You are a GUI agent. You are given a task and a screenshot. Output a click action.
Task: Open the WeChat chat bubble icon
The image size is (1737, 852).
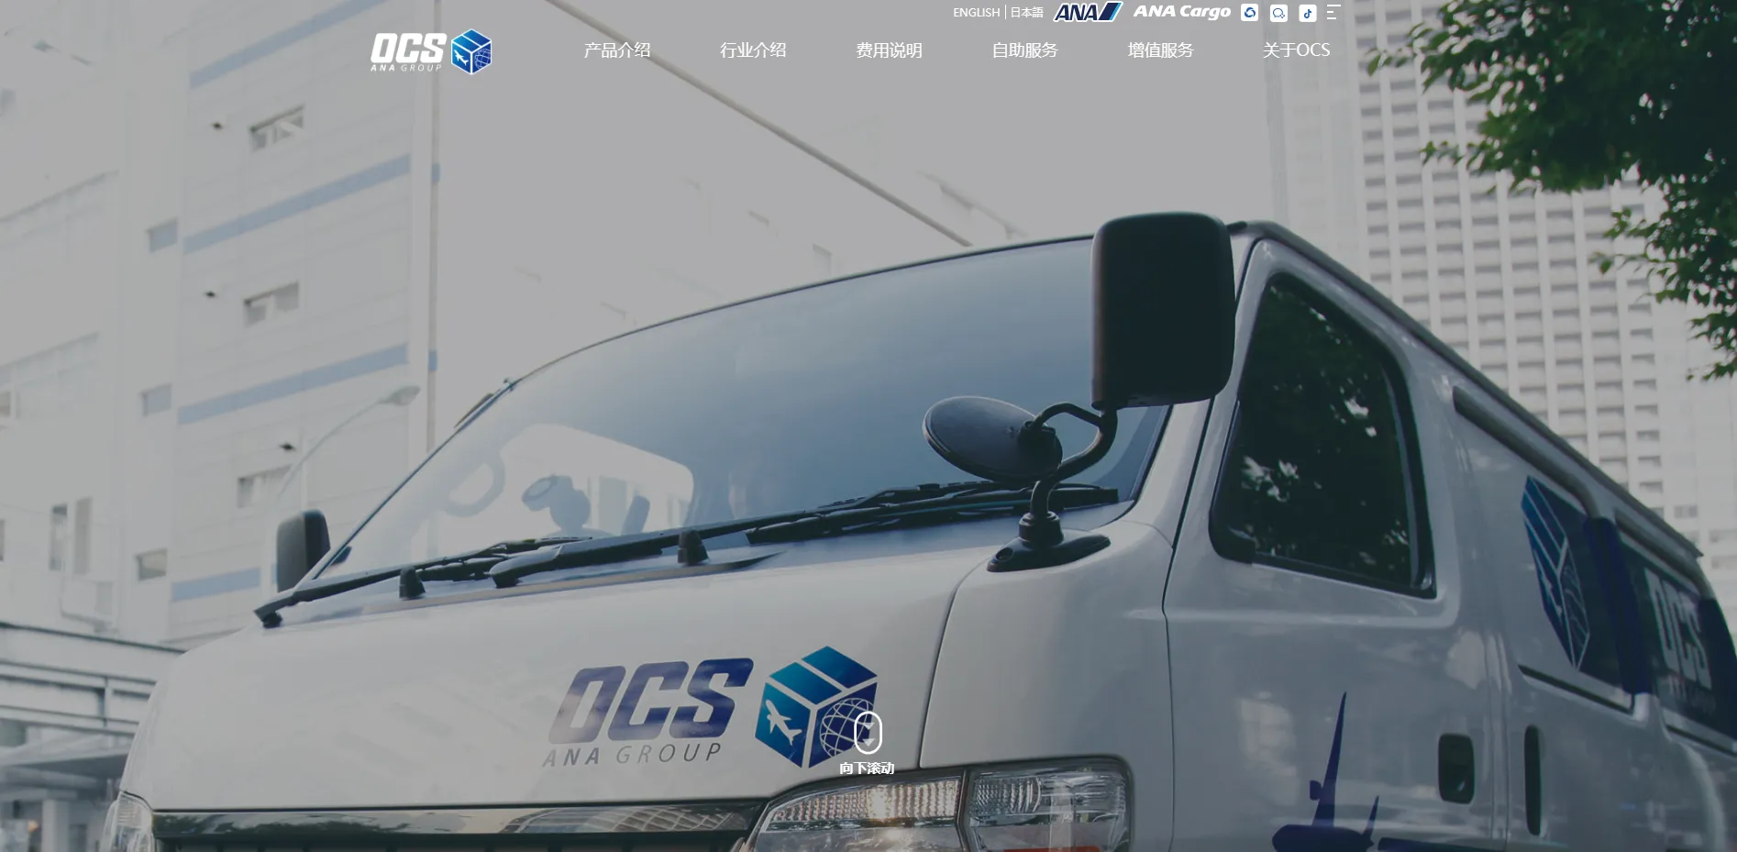1278,13
